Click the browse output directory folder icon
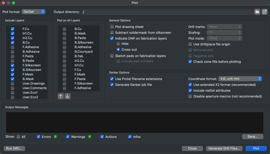Image resolution: width=270 pixels, height=154 pixels. pos(257,12)
